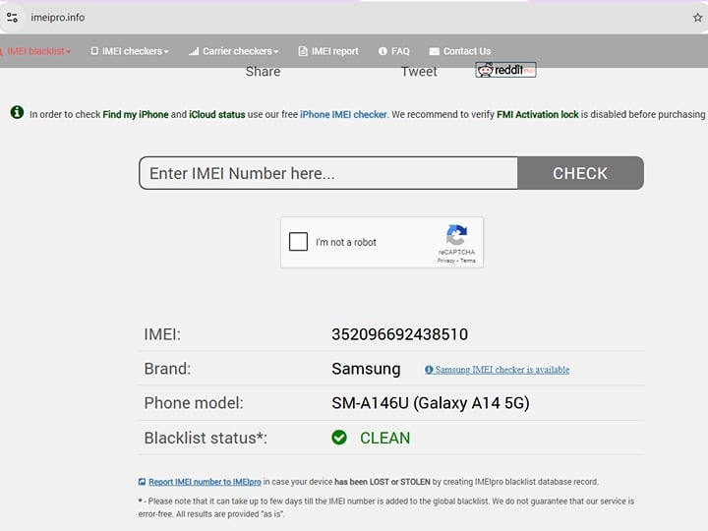
Task: Click the Share button
Action: click(x=263, y=72)
